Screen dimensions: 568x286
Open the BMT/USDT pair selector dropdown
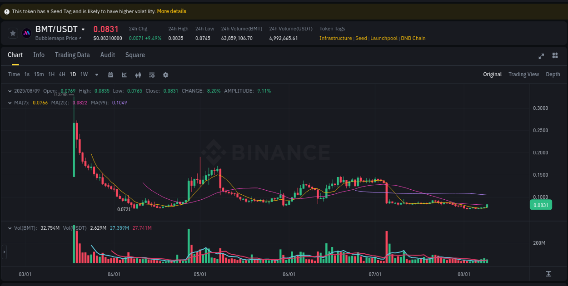83,29
